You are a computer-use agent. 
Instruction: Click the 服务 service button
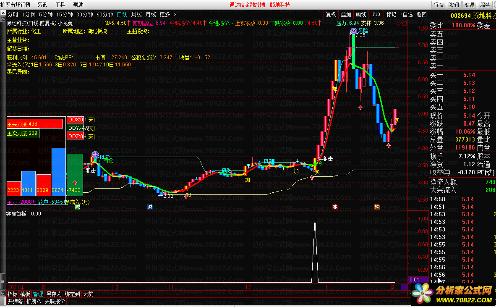pos(485,5)
